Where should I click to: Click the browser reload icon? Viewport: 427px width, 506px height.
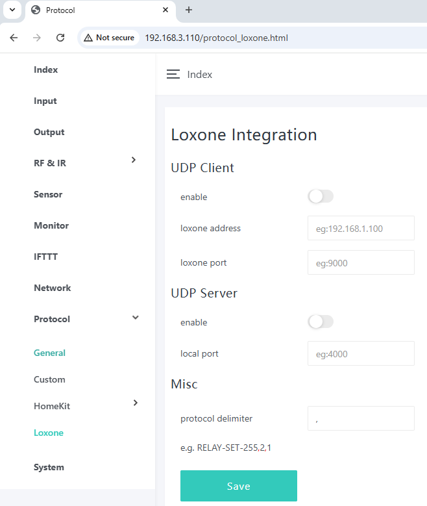point(60,38)
